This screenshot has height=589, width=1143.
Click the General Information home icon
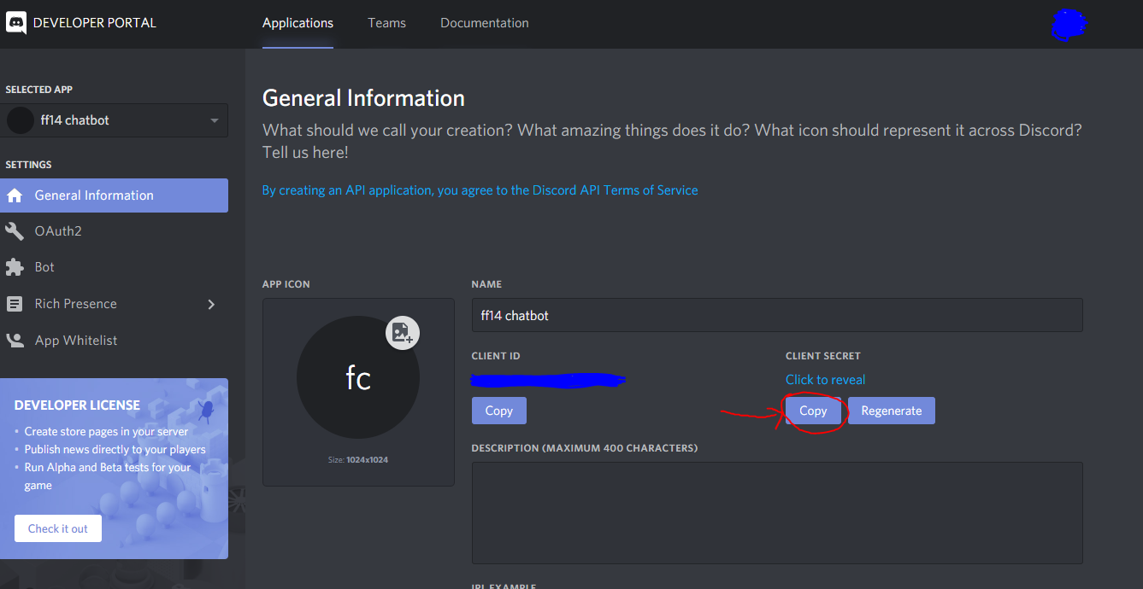pyautogui.click(x=15, y=195)
